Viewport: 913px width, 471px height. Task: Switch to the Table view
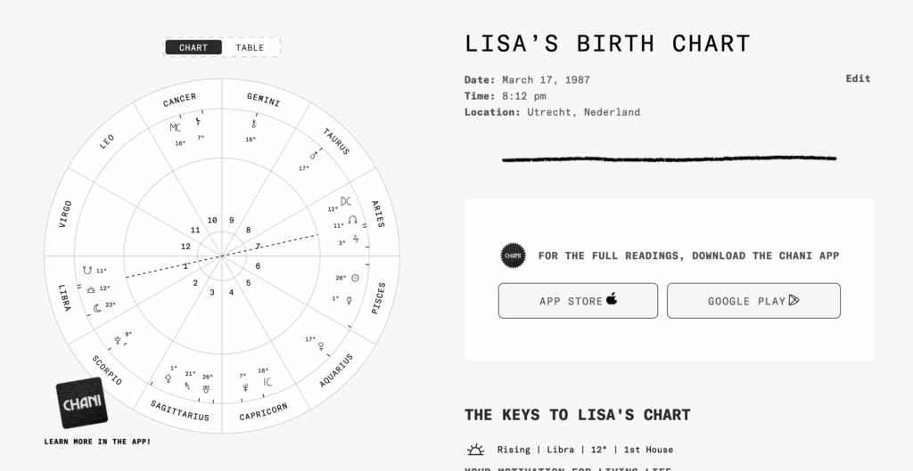250,47
